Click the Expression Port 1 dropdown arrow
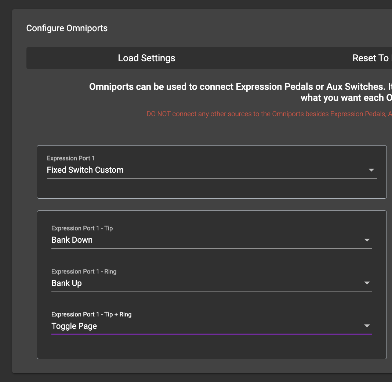 371,170
